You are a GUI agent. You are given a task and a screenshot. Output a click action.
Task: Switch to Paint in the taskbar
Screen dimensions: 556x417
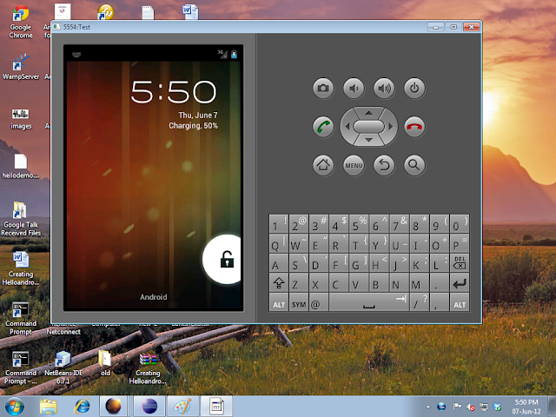[x=183, y=407]
